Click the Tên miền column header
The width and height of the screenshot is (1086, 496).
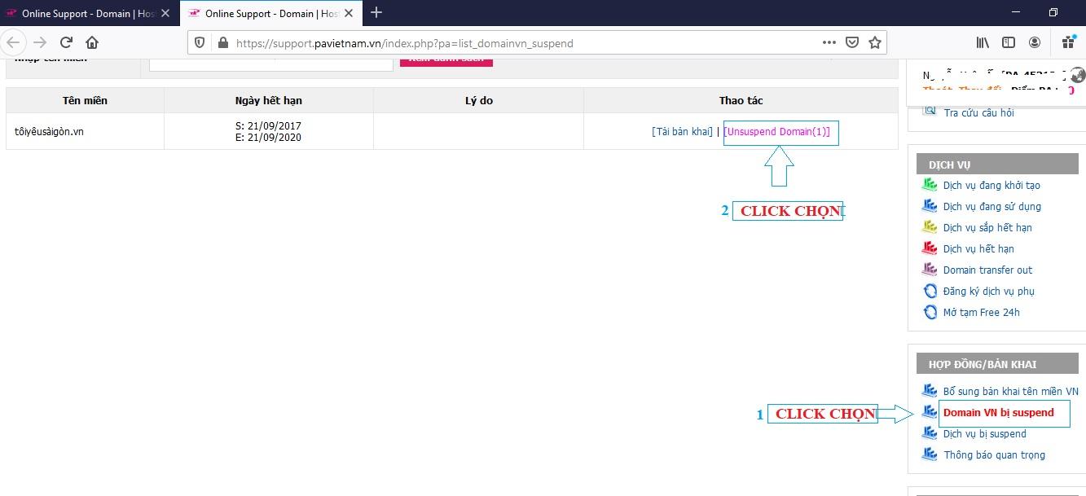pos(85,100)
